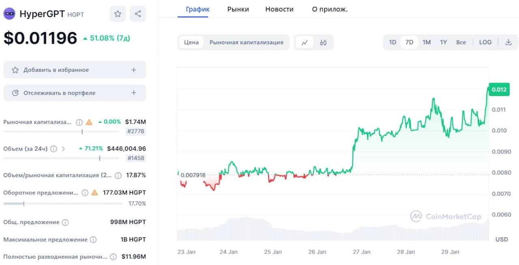Expand plus on Отслеживать в портфеле
This screenshot has width=519, height=265.
134,93
